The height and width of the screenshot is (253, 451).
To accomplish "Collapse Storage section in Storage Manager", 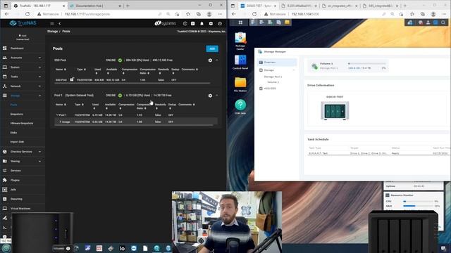I will pos(294,70).
